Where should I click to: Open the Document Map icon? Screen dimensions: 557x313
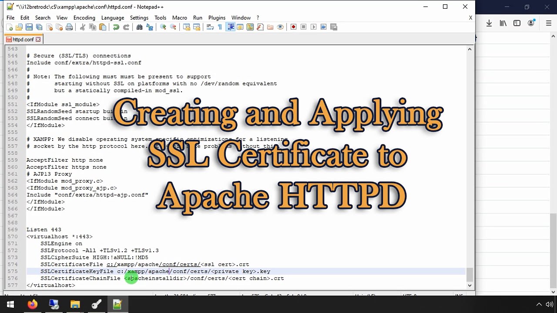click(x=250, y=27)
